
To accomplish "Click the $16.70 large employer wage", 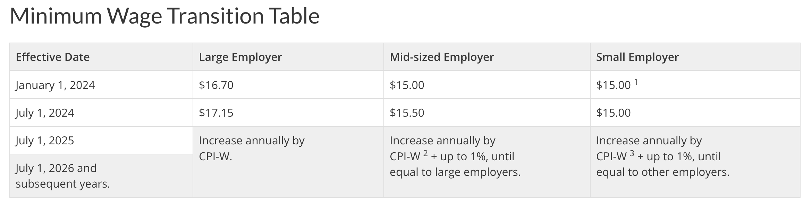I will (x=216, y=85).
